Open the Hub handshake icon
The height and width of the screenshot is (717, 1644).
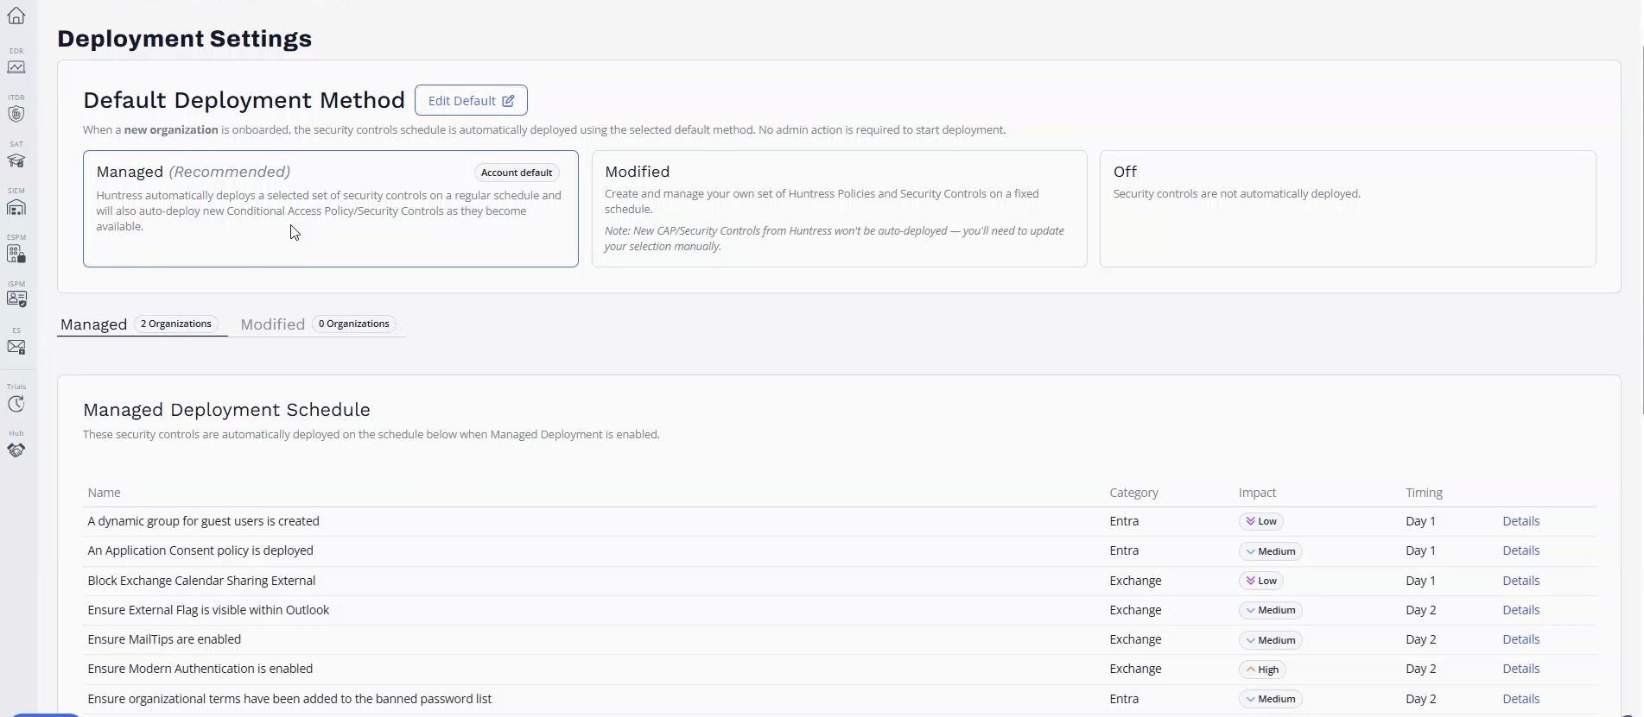tap(16, 450)
